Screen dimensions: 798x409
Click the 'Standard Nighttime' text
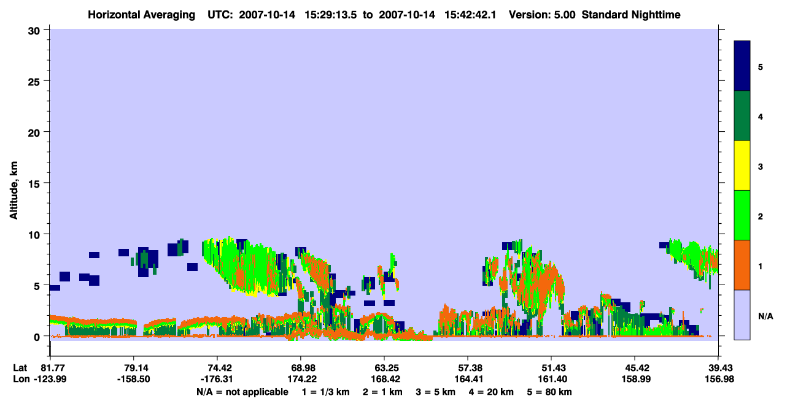(x=631, y=15)
